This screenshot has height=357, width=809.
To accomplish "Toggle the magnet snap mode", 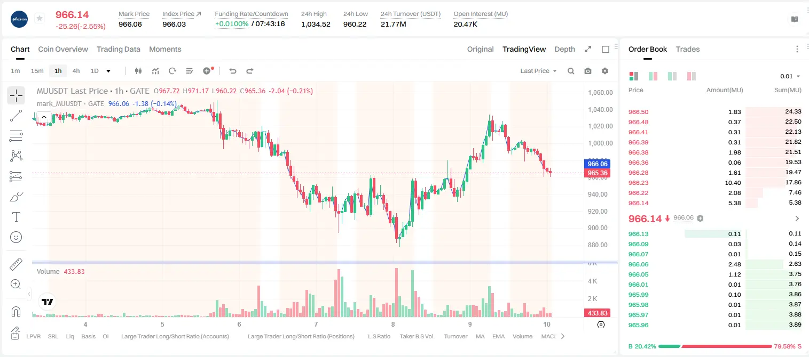I will point(16,312).
